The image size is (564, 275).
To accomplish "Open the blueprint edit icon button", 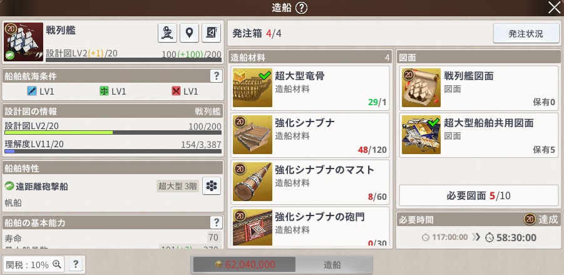I will pyautogui.click(x=211, y=33).
